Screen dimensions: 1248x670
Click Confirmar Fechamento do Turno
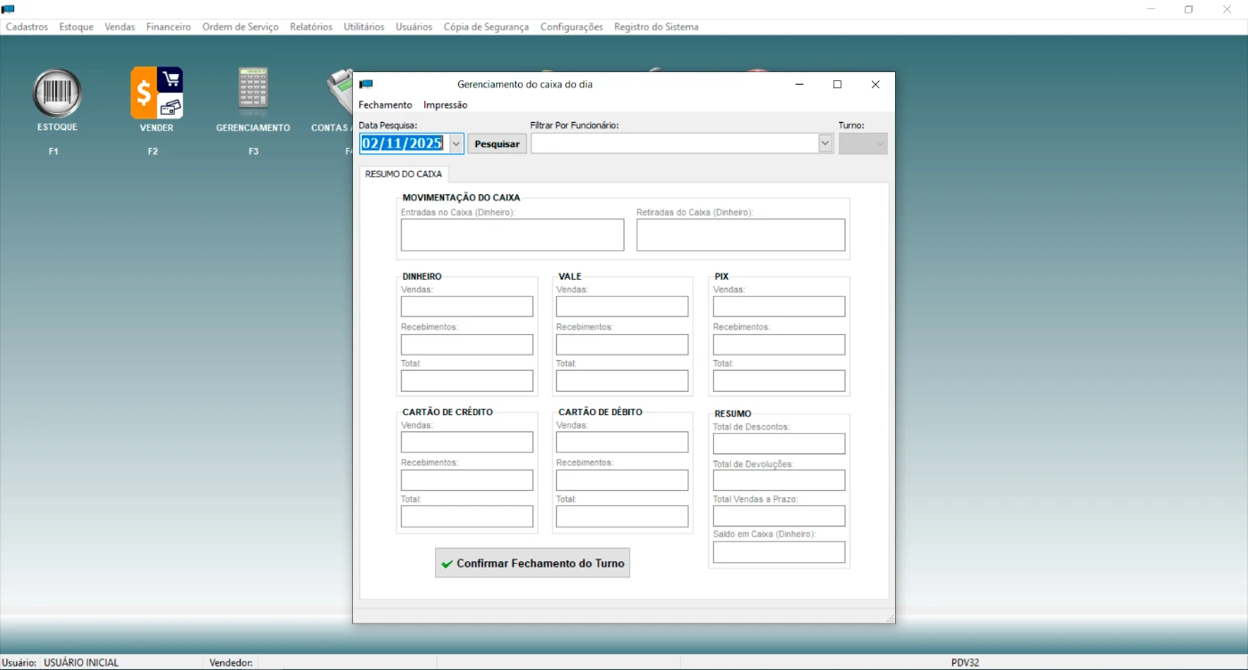pos(532,563)
